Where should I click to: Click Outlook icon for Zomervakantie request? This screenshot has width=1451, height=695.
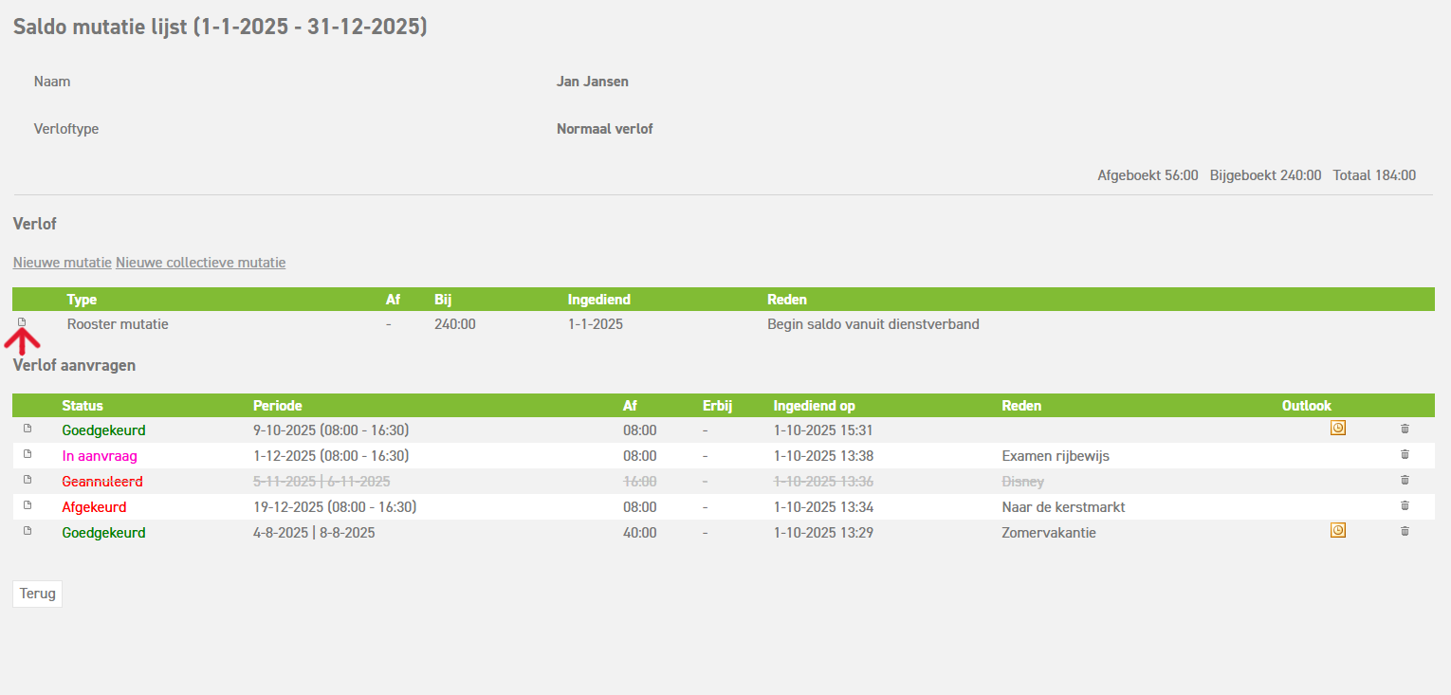[1337, 531]
